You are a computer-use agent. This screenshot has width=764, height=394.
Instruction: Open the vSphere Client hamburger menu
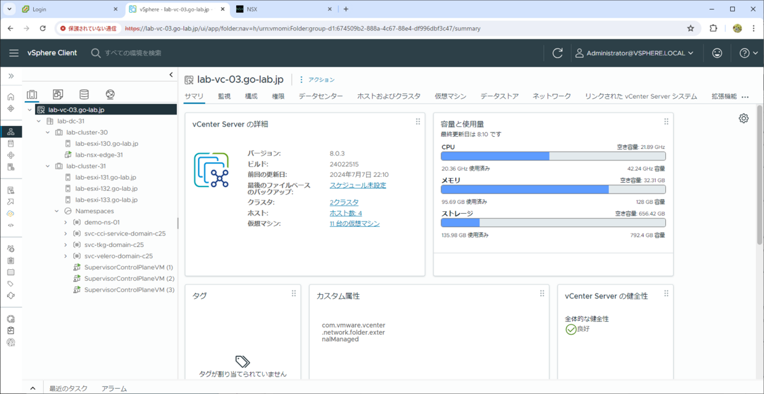coord(13,53)
